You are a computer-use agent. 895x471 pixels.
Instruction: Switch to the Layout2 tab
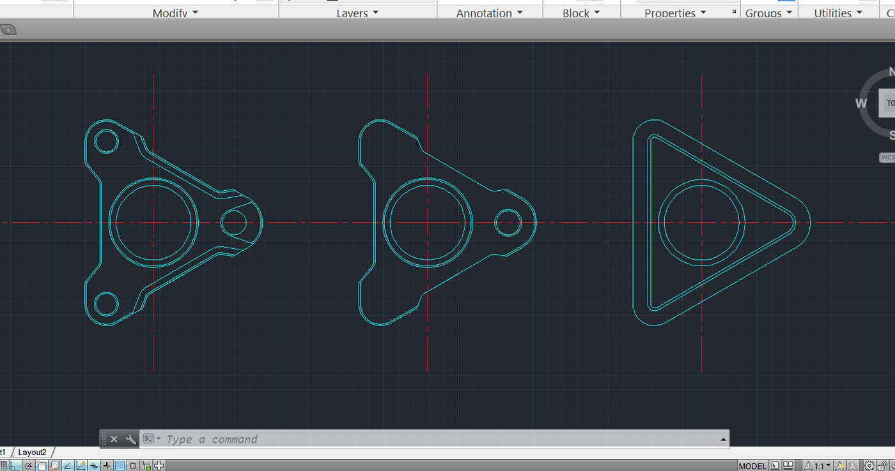coord(31,452)
